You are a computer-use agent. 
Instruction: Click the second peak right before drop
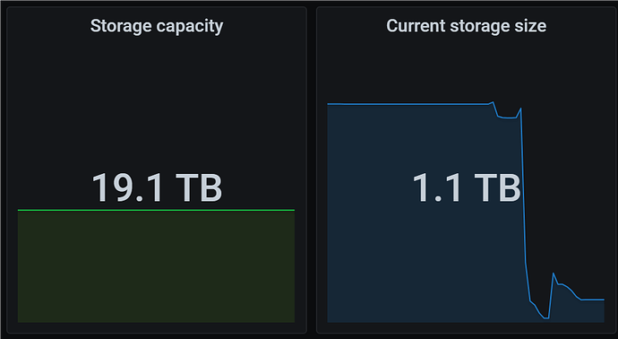(520, 109)
